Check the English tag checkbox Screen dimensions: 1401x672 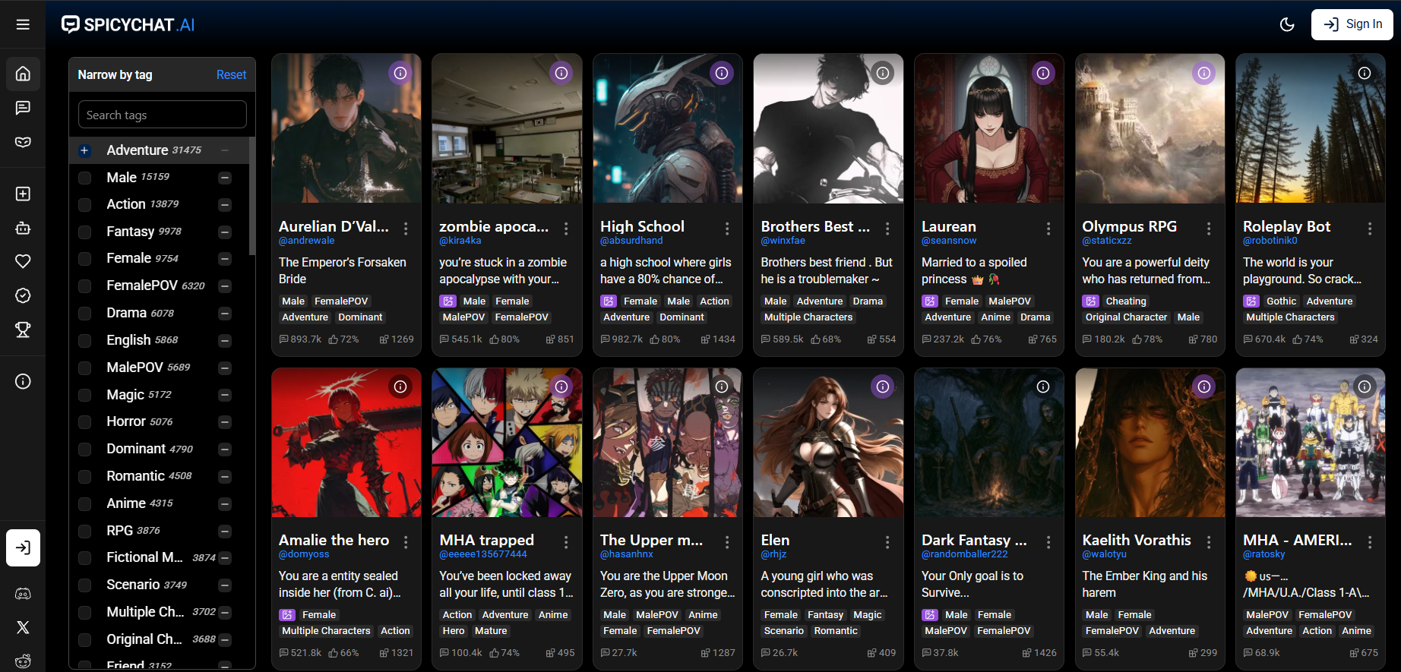(85, 340)
